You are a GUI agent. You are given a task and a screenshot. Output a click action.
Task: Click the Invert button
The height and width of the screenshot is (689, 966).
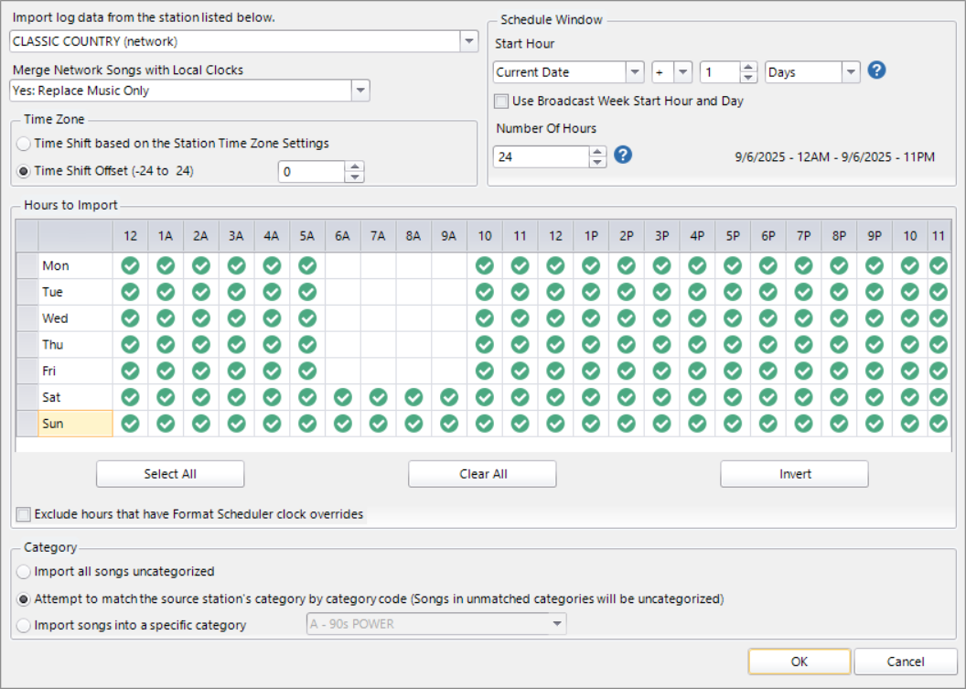coord(794,474)
